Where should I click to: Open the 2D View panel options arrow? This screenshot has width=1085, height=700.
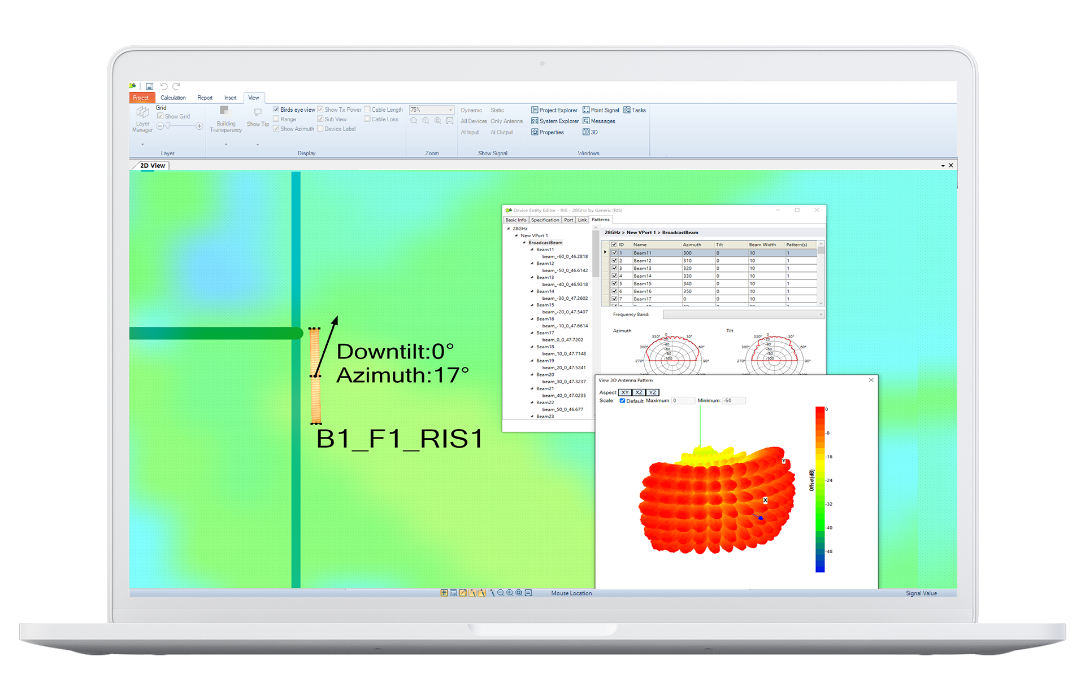pyautogui.click(x=943, y=166)
